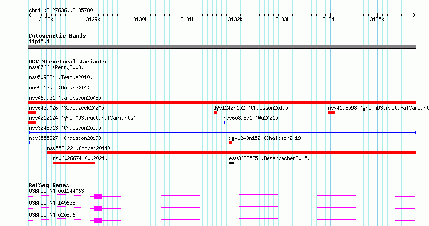Click the nsv8766 (Perry2008) variant label

coord(56,67)
